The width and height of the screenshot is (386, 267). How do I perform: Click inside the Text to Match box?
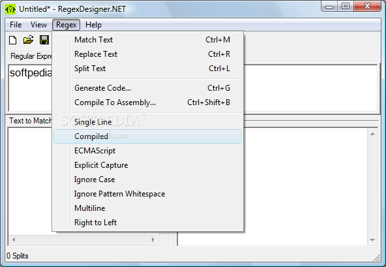[x=30, y=181]
